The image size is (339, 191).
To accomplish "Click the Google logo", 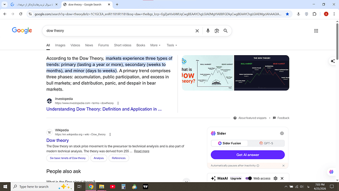I will (x=22, y=31).
